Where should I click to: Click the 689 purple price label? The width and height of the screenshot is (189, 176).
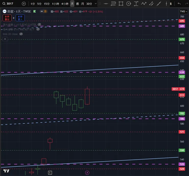point(182,26)
